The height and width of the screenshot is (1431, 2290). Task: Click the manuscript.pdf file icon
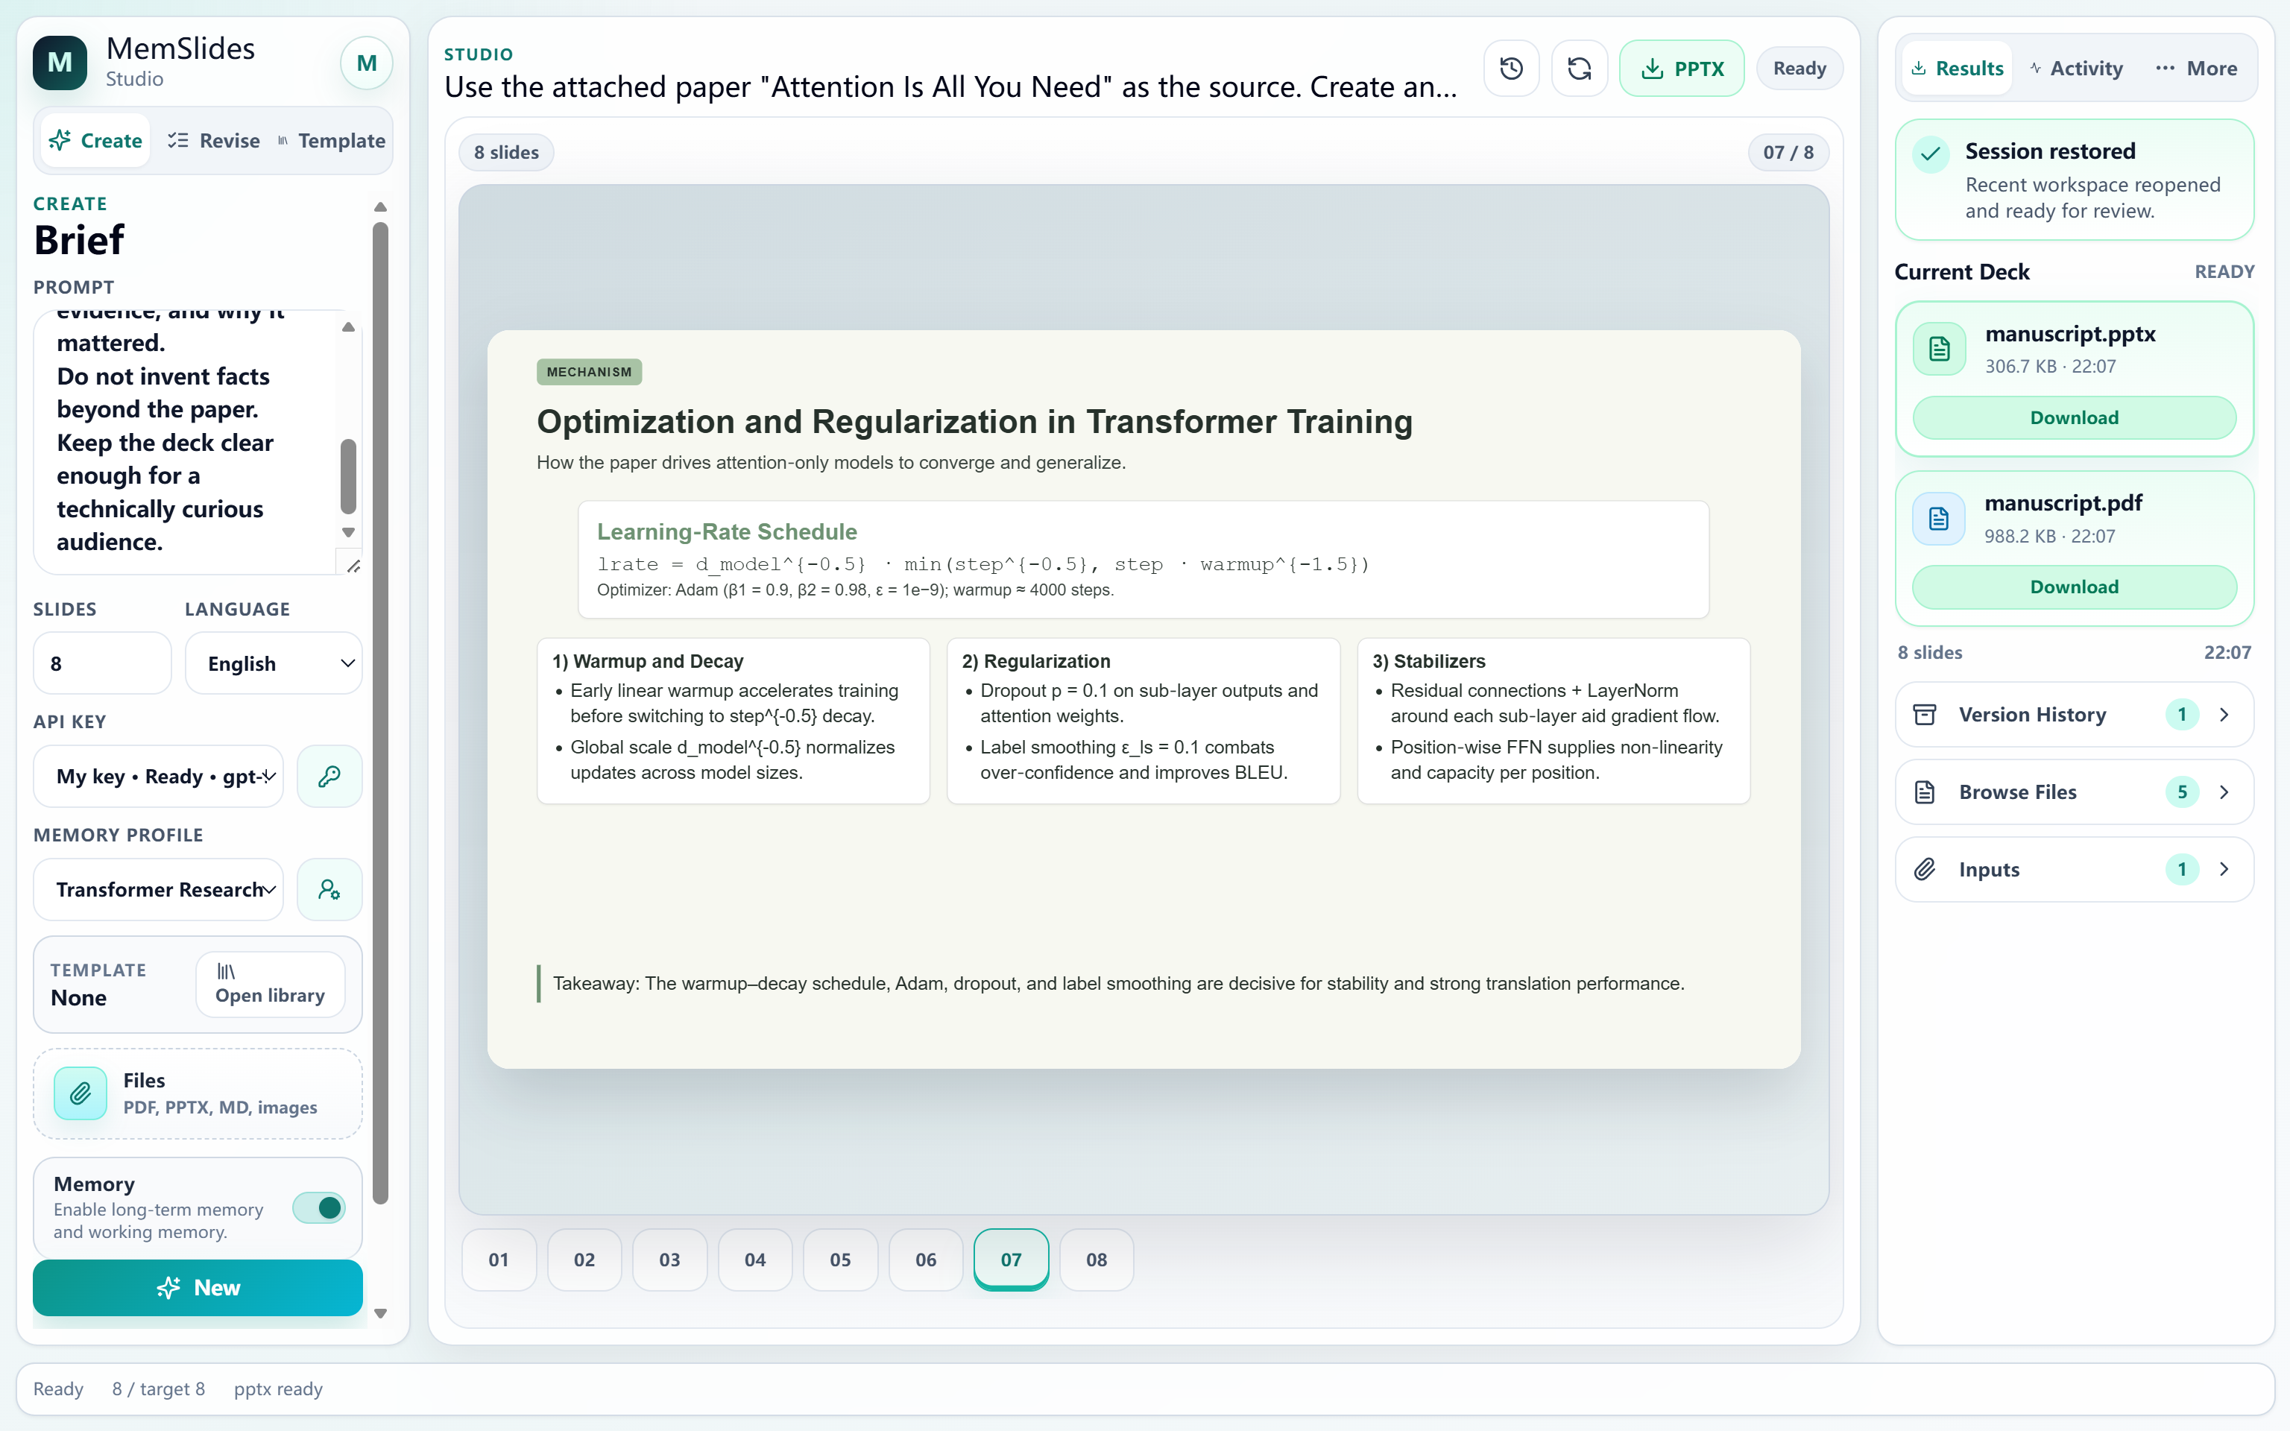tap(1939, 519)
